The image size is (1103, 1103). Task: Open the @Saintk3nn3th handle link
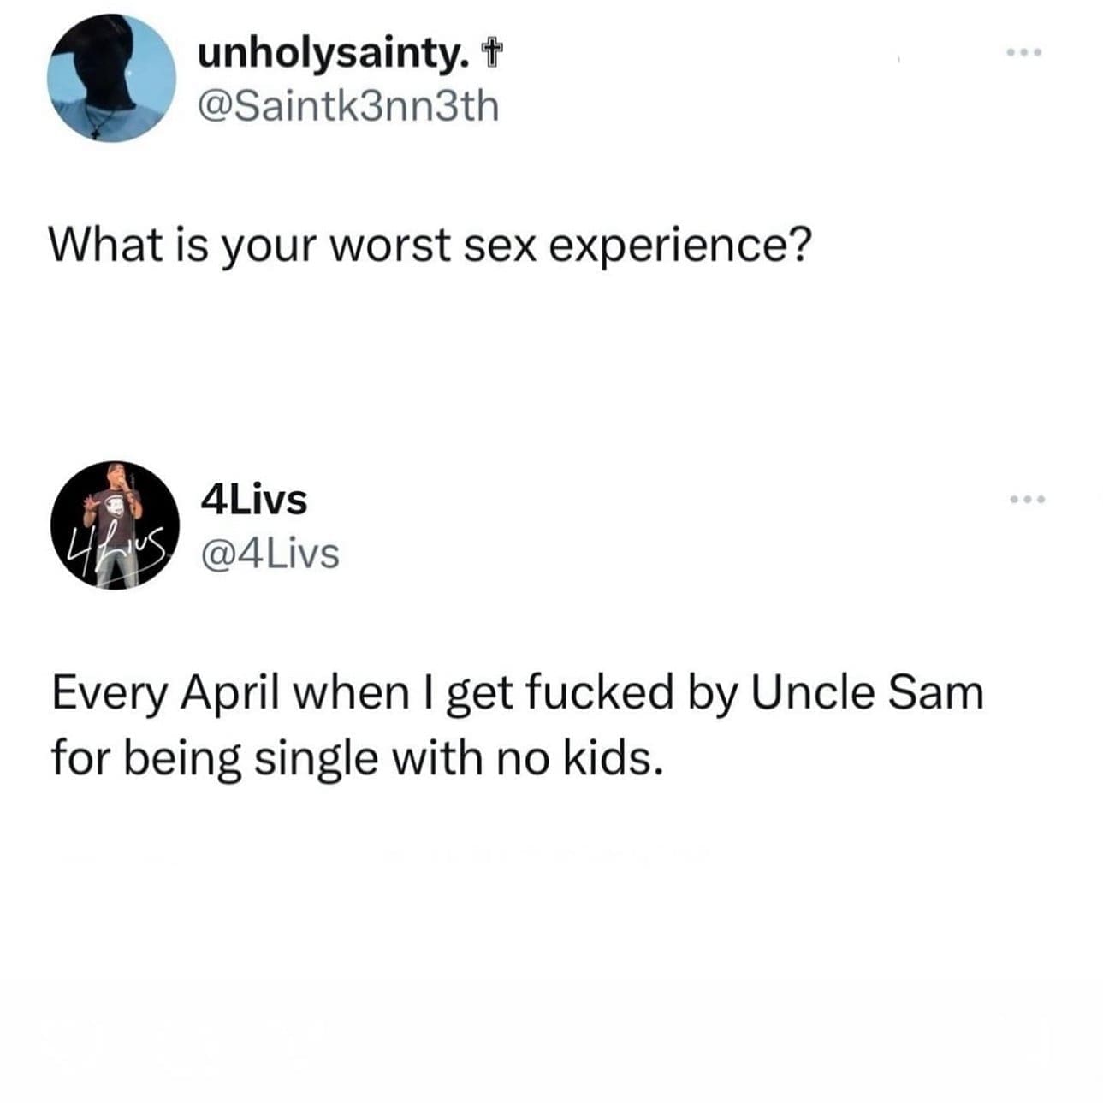[347, 107]
